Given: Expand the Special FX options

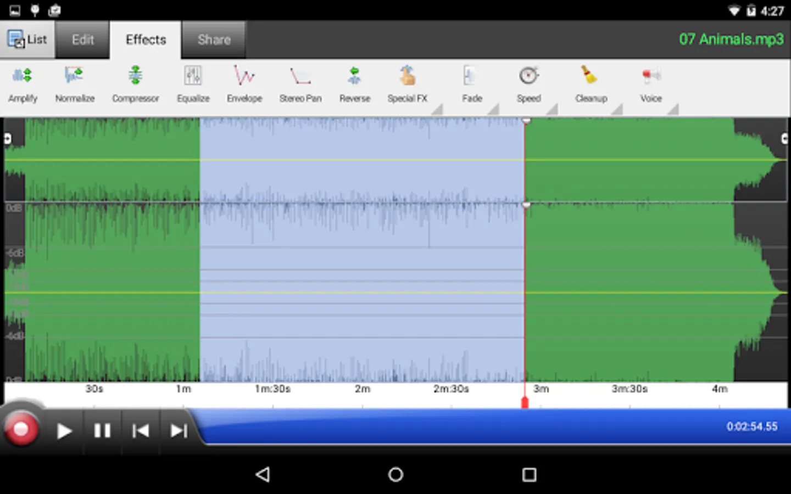Looking at the screenshot, I should tap(437, 110).
